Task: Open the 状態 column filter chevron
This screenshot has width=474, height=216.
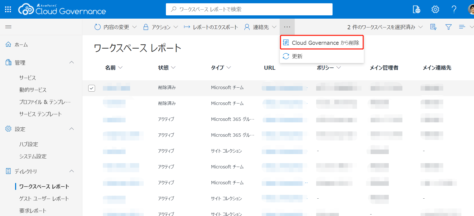Action: (x=173, y=67)
